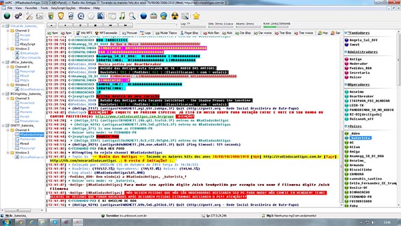Collapse the @Operadores group in nick list
The height and width of the screenshot is (226, 401).
[x=345, y=85]
